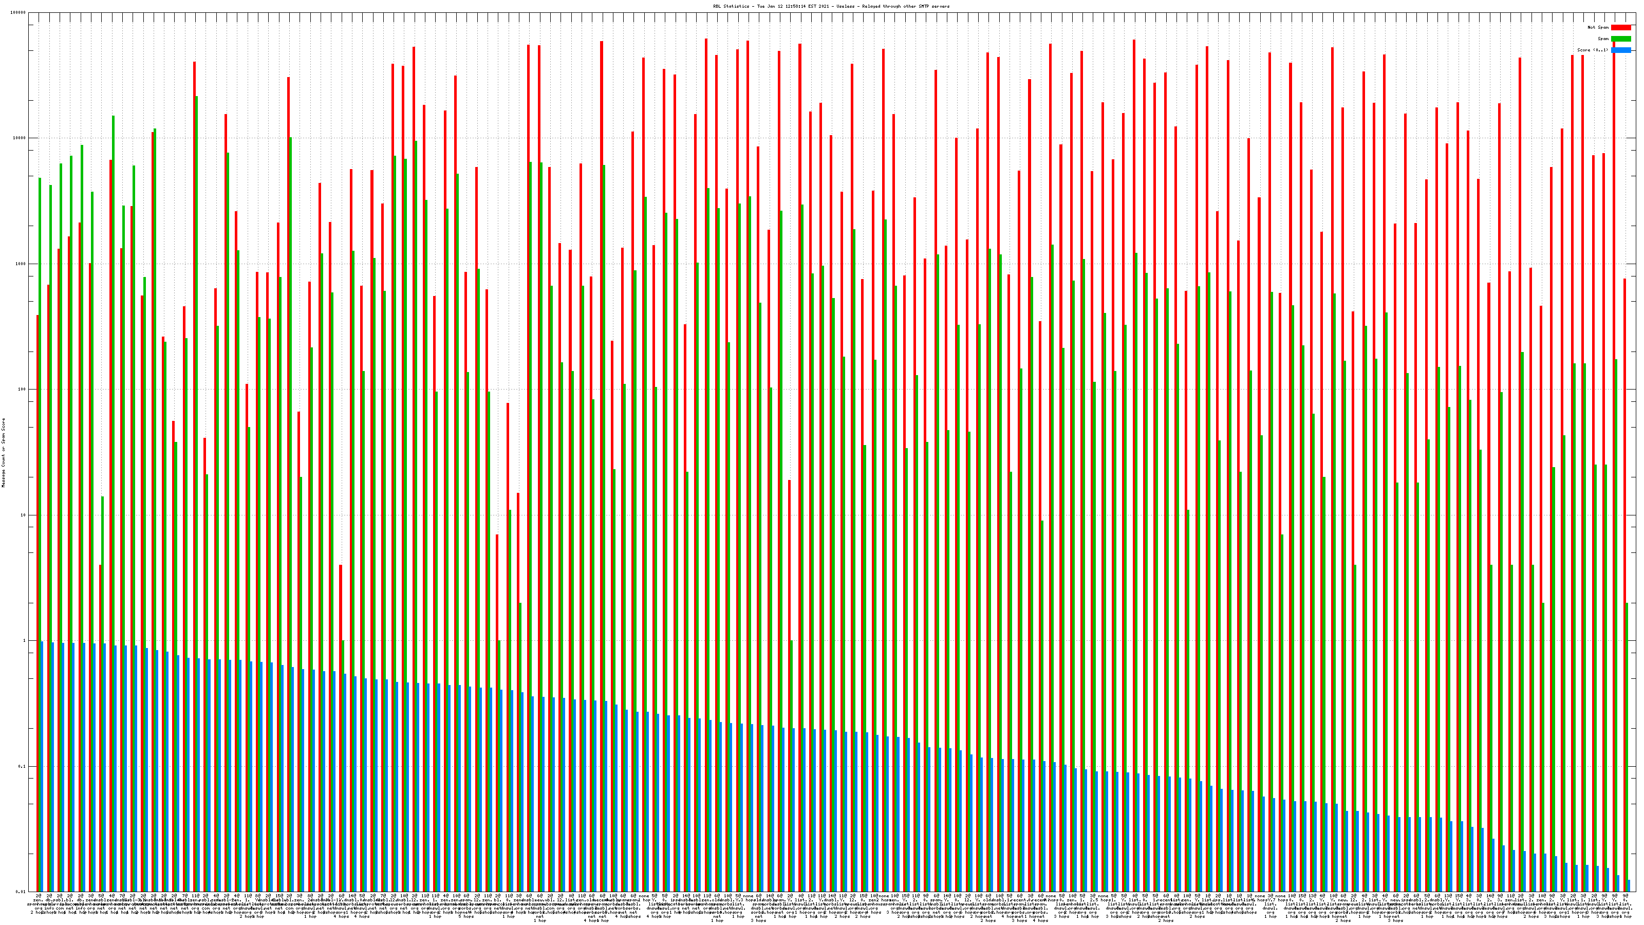The image size is (1644, 925).
Task: Click the first blue score bar at far left
Action: (42, 766)
